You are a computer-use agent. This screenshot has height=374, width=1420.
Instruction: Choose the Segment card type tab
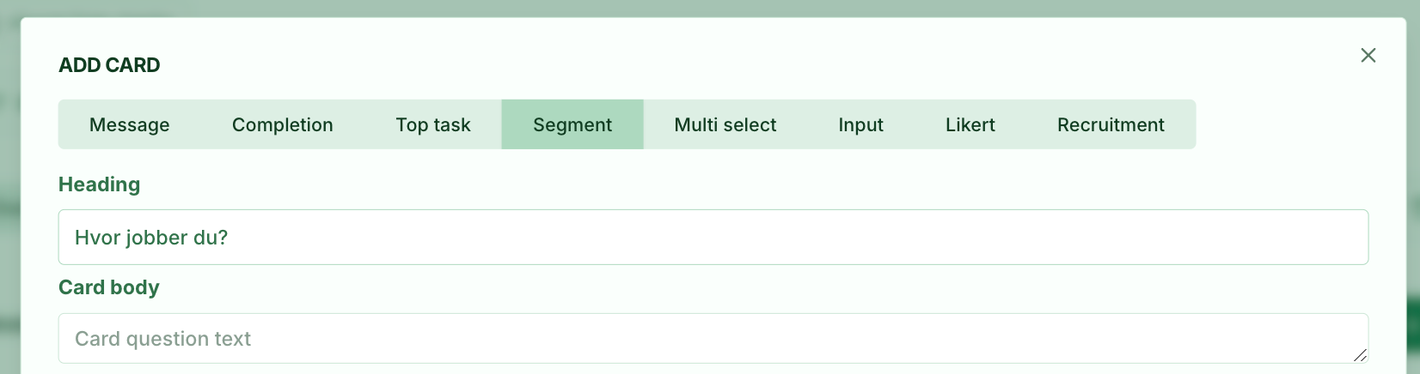572,124
